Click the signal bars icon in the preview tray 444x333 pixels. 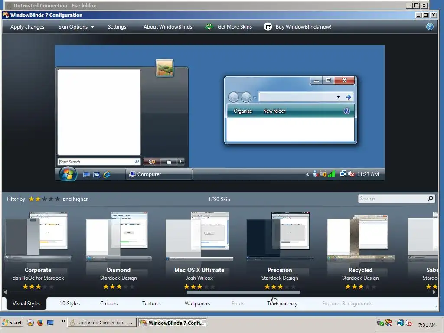332,173
